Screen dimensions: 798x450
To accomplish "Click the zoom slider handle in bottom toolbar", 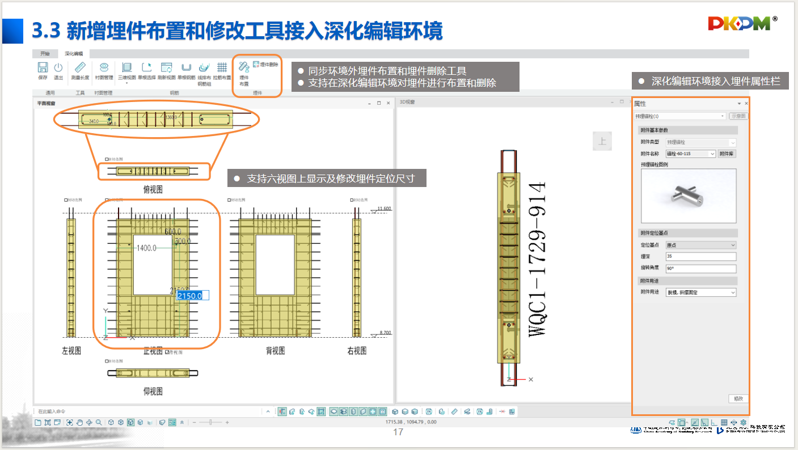I will click(x=211, y=422).
